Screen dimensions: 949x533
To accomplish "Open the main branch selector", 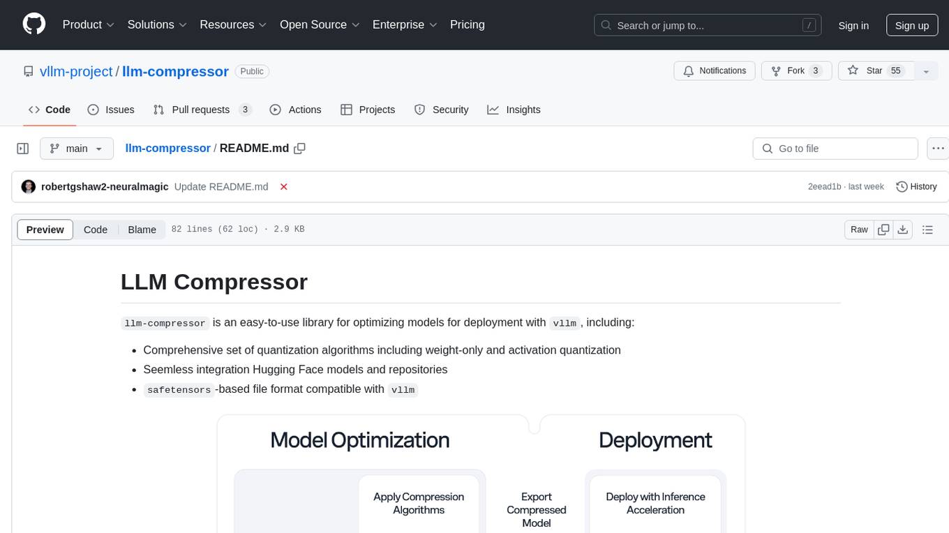I will click(x=76, y=149).
